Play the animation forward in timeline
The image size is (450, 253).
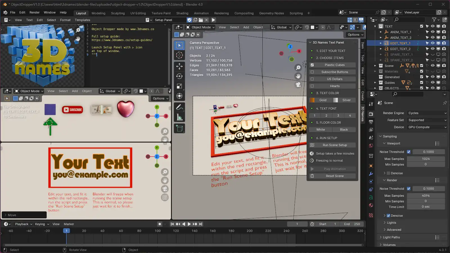(189, 224)
